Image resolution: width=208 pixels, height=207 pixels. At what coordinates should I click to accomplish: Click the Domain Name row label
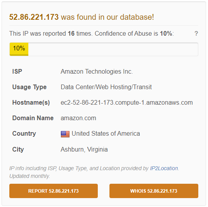click(33, 118)
